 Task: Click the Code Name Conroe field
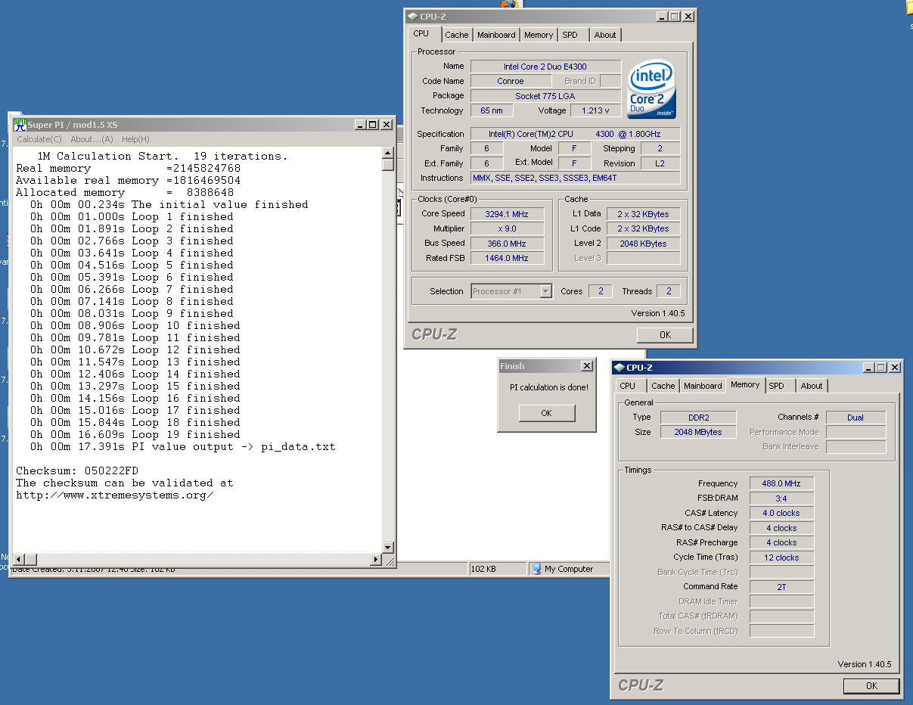pos(511,81)
